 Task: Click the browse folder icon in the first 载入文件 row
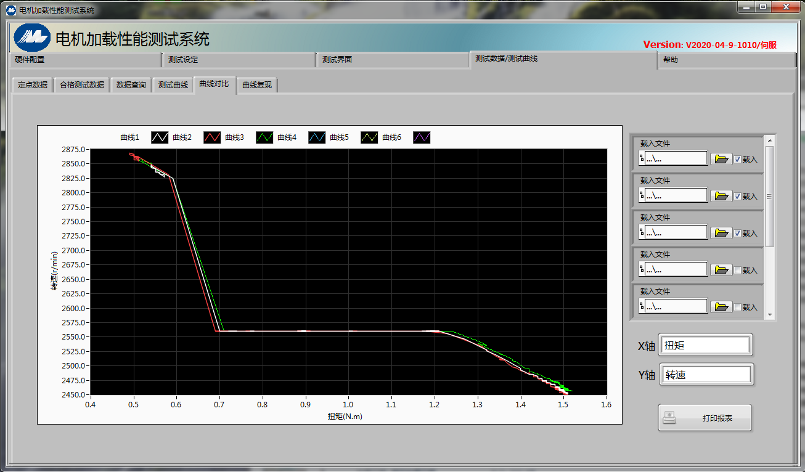tap(721, 159)
